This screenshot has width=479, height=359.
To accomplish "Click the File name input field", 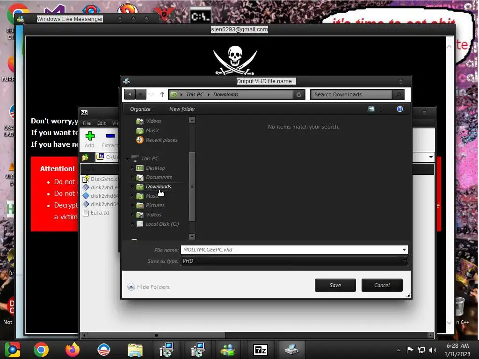I will [x=291, y=250].
